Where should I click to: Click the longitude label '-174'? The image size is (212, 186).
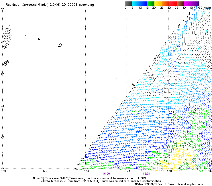[x=85, y=171]
